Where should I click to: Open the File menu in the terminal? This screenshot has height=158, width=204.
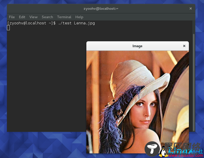click(x=12, y=17)
